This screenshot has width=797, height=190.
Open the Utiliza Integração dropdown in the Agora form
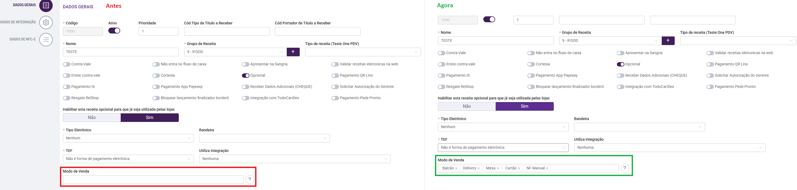click(669, 147)
